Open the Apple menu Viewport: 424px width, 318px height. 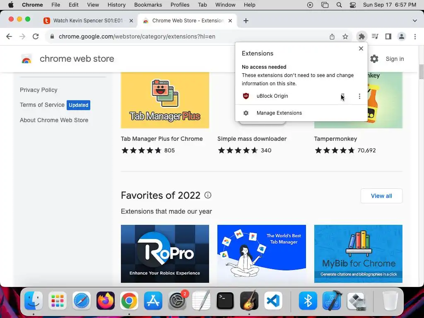(x=11, y=5)
